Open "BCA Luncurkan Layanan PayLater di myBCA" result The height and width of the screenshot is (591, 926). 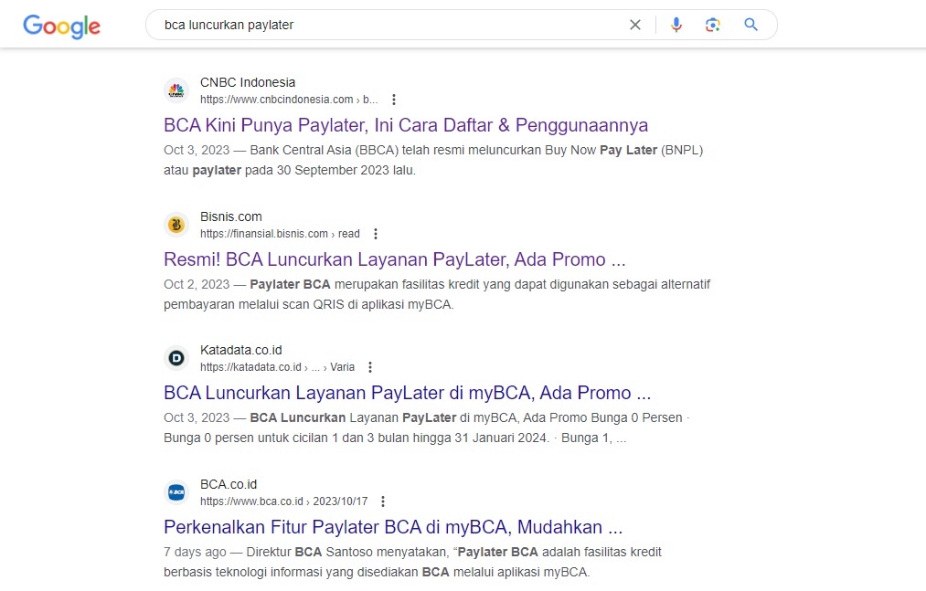pyautogui.click(x=407, y=393)
